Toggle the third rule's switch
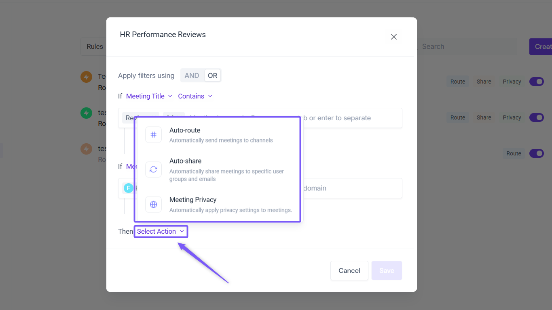The height and width of the screenshot is (310, 552). pyautogui.click(x=536, y=153)
